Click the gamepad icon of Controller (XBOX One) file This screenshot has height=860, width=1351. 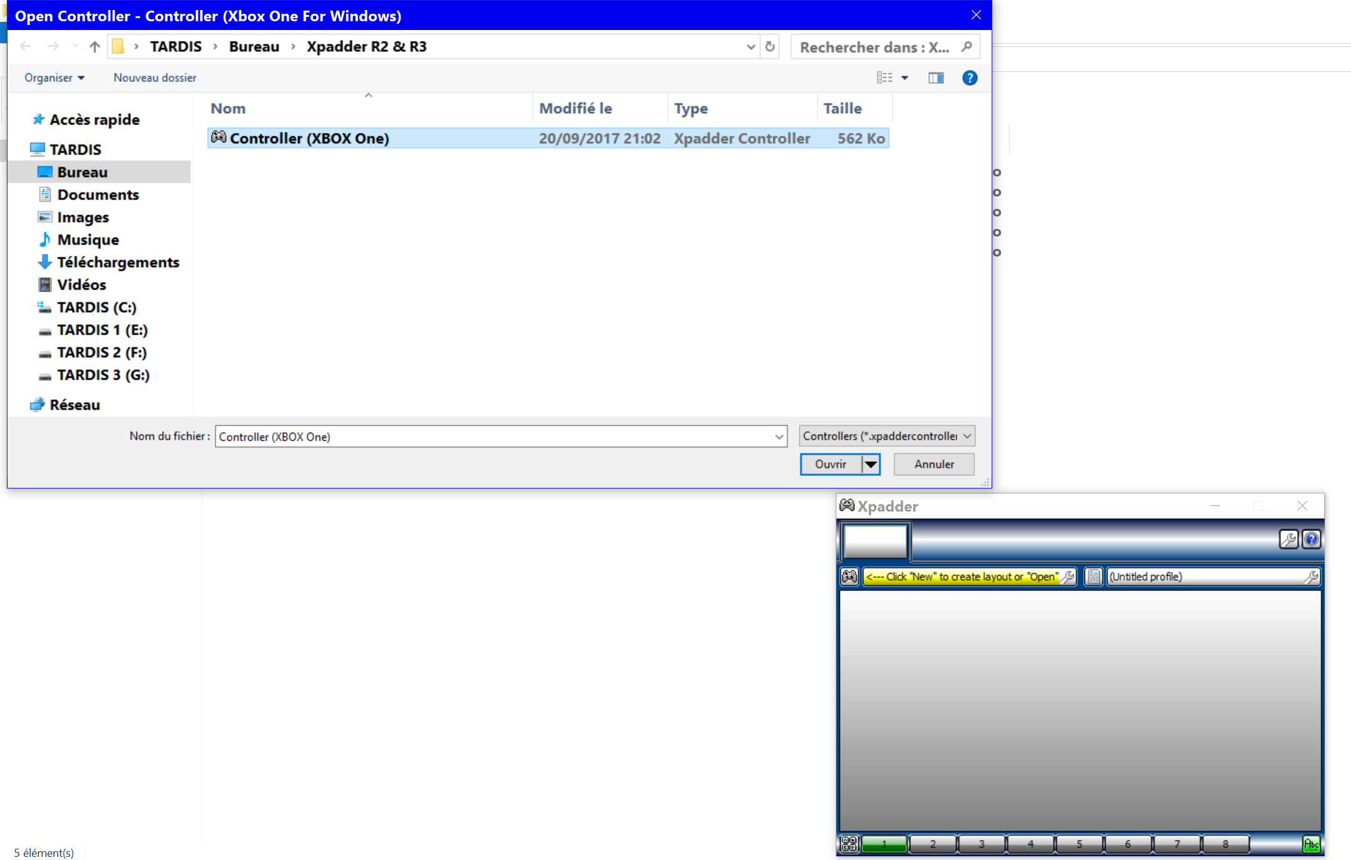(x=218, y=137)
